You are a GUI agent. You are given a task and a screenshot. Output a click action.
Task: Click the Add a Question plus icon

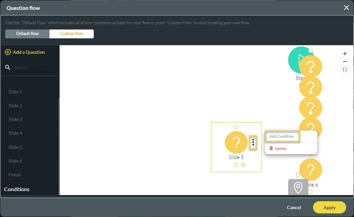point(8,52)
